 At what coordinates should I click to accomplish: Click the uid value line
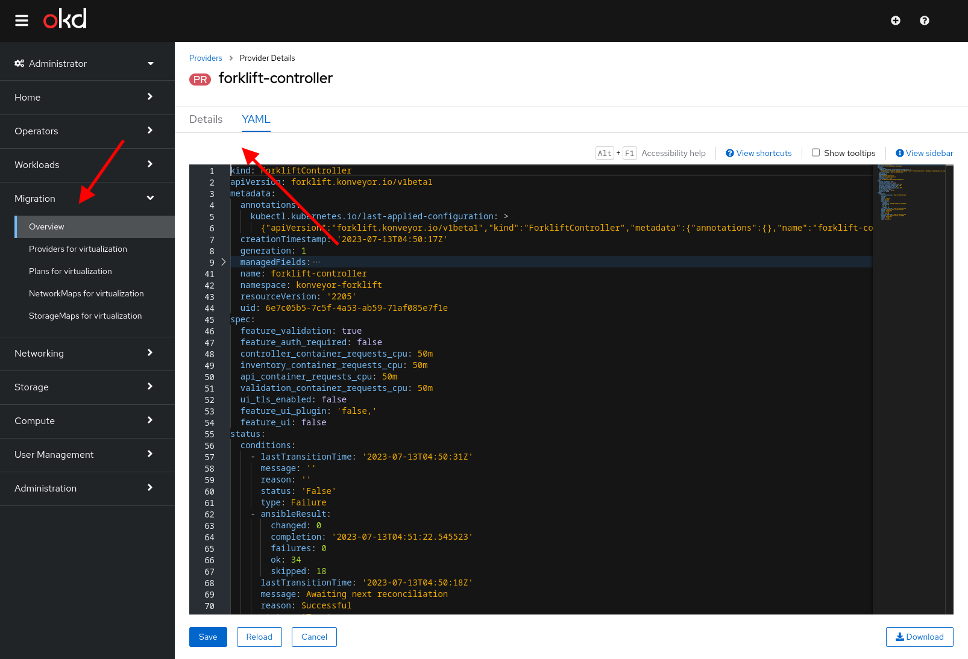coord(344,308)
